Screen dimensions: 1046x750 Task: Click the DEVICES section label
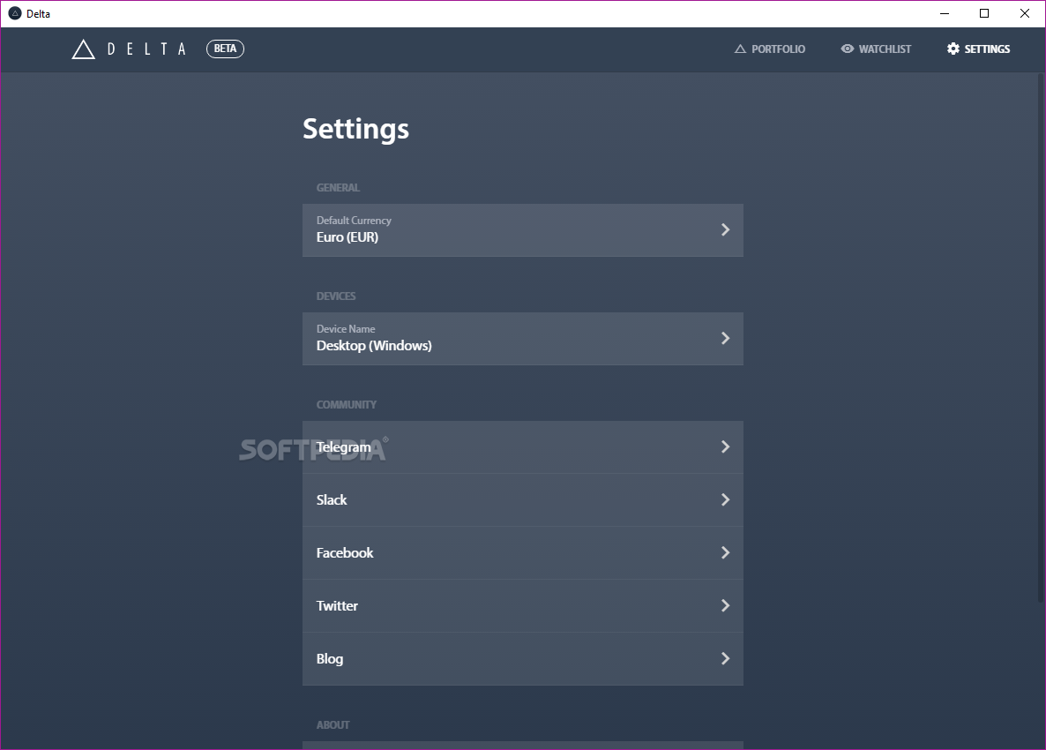coord(335,296)
